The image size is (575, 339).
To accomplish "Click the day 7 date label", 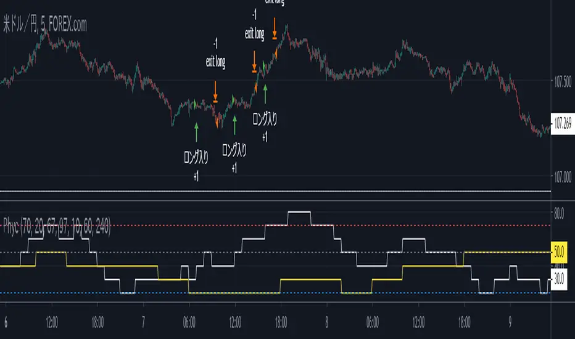I will tap(143, 322).
